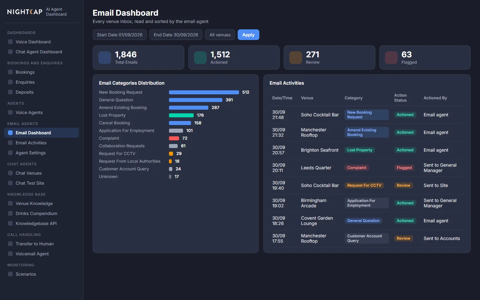Image resolution: width=480 pixels, height=300 pixels.
Task: Expand the All venues filter
Action: click(x=220, y=35)
